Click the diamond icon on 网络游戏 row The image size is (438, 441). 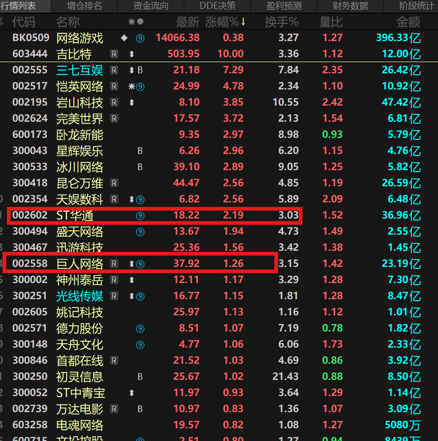click(x=124, y=38)
